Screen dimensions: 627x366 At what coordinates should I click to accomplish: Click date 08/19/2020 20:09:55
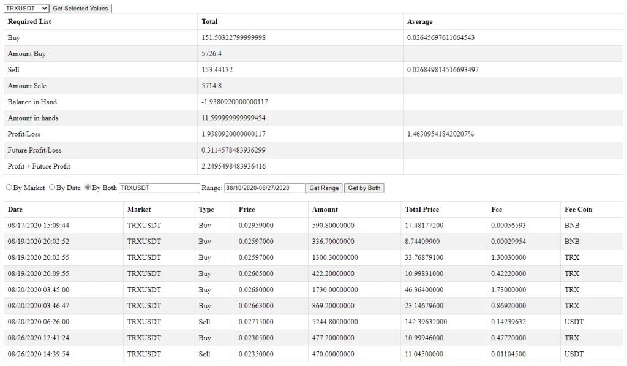pos(39,273)
